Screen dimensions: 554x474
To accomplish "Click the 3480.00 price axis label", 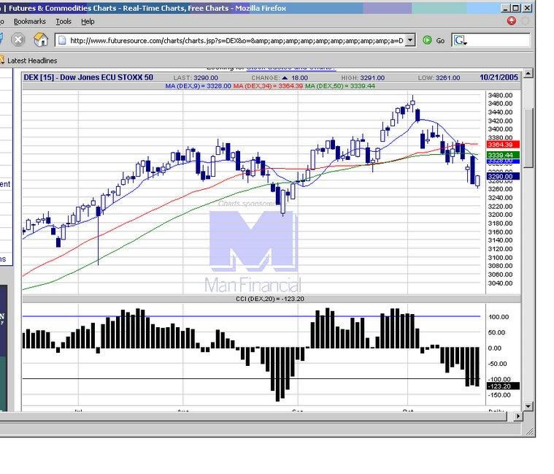I will pyautogui.click(x=500, y=95).
